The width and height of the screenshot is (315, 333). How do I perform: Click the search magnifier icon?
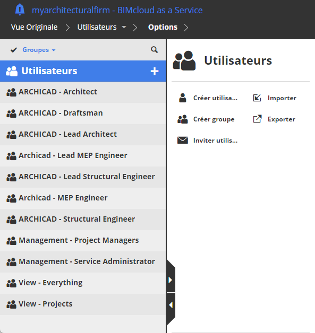(155, 50)
